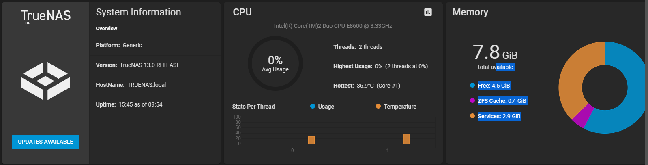
Task: Select the ZFS Cache: 0.4 GiB label
Action: tap(502, 101)
